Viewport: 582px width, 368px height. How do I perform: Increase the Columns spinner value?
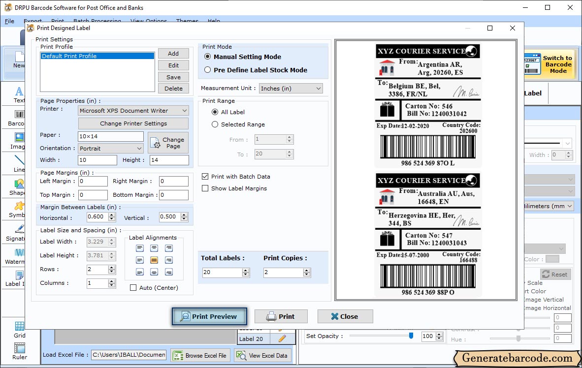tap(112, 281)
